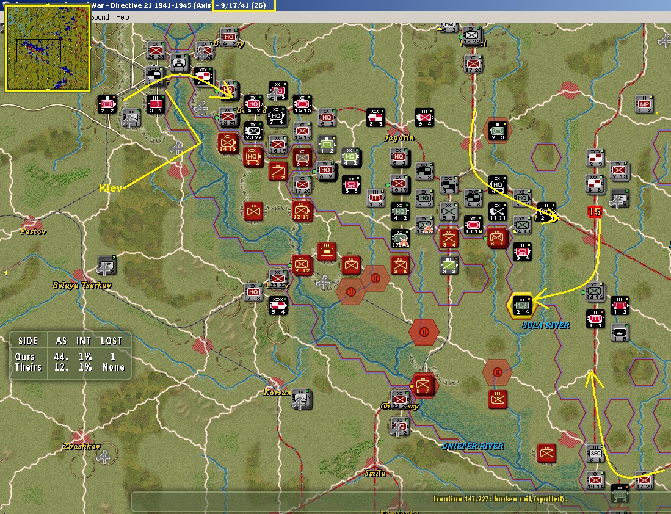The image size is (671, 514).
Task: Click the overview minimap
Action: [48, 49]
